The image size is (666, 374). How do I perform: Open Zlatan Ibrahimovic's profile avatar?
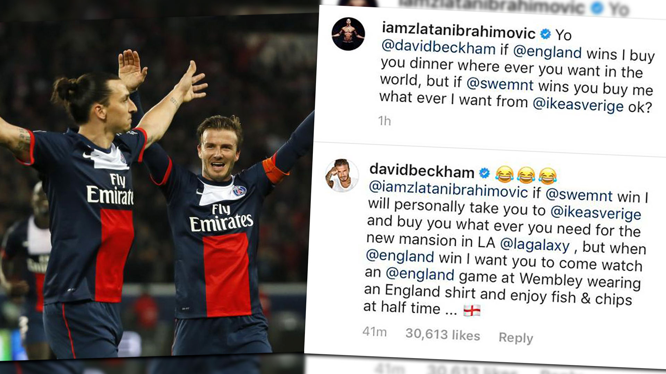point(348,34)
